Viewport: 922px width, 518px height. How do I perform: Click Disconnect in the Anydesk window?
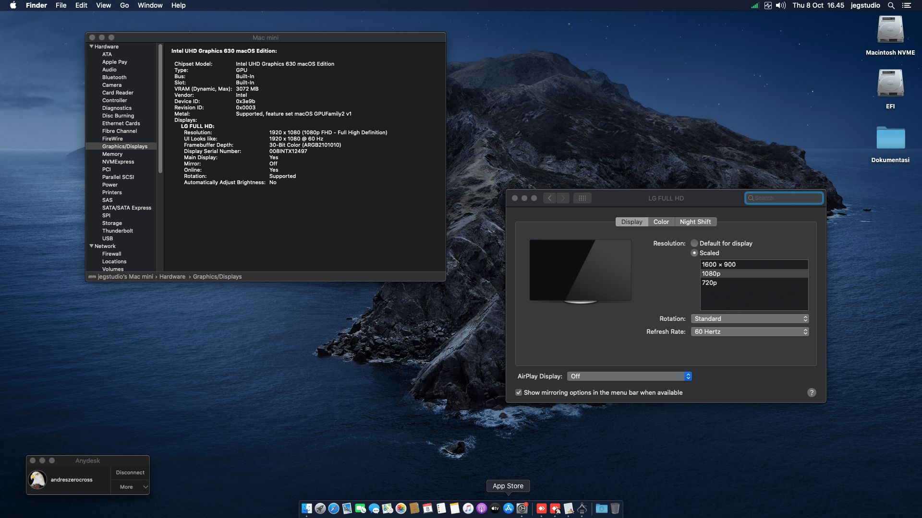(x=130, y=472)
